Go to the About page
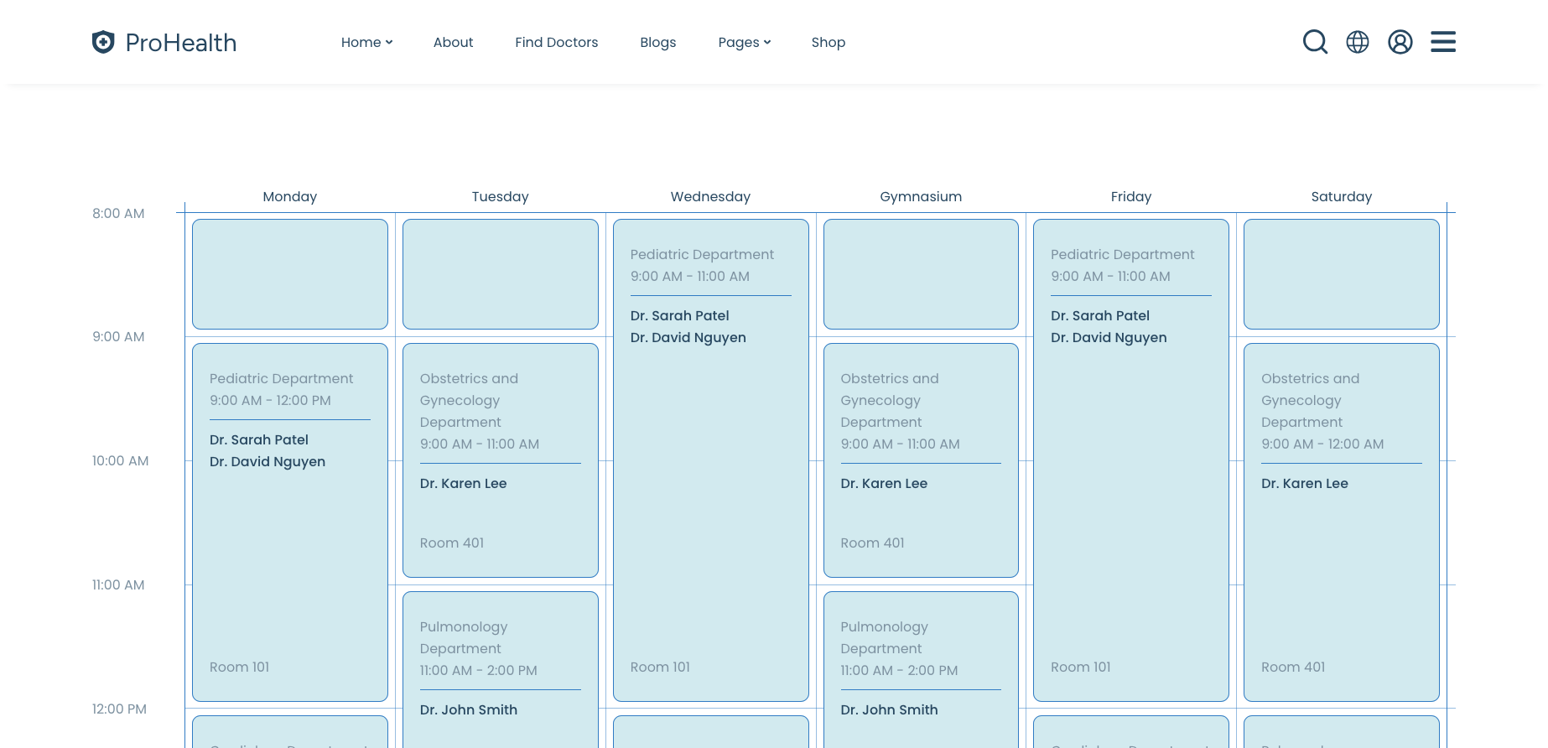 pos(453,42)
